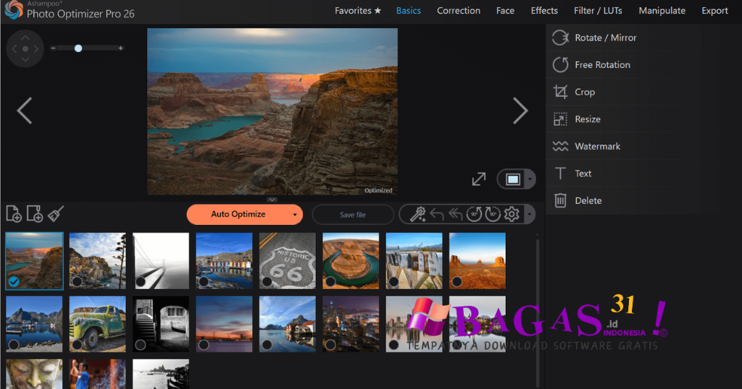Select the foggy bridge thumbnail checkbox
The width and height of the screenshot is (742, 389).
pos(141,282)
